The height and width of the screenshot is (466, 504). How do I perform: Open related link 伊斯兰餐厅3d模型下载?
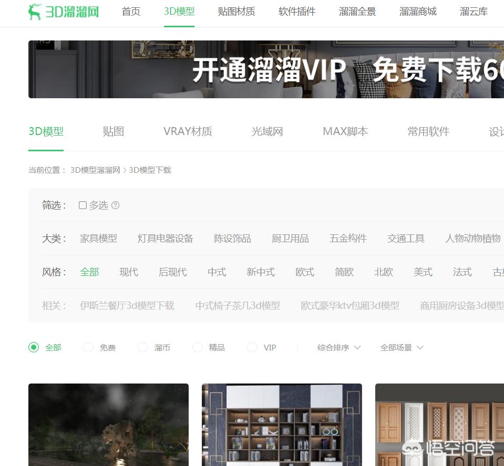127,305
